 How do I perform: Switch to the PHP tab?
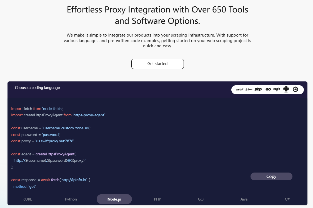[157, 199]
